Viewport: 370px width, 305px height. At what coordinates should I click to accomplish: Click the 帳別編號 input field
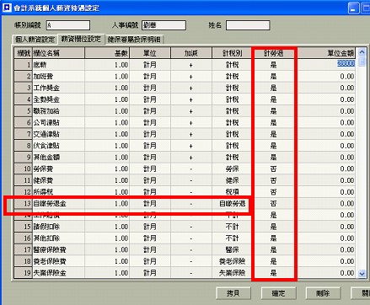pos(68,25)
